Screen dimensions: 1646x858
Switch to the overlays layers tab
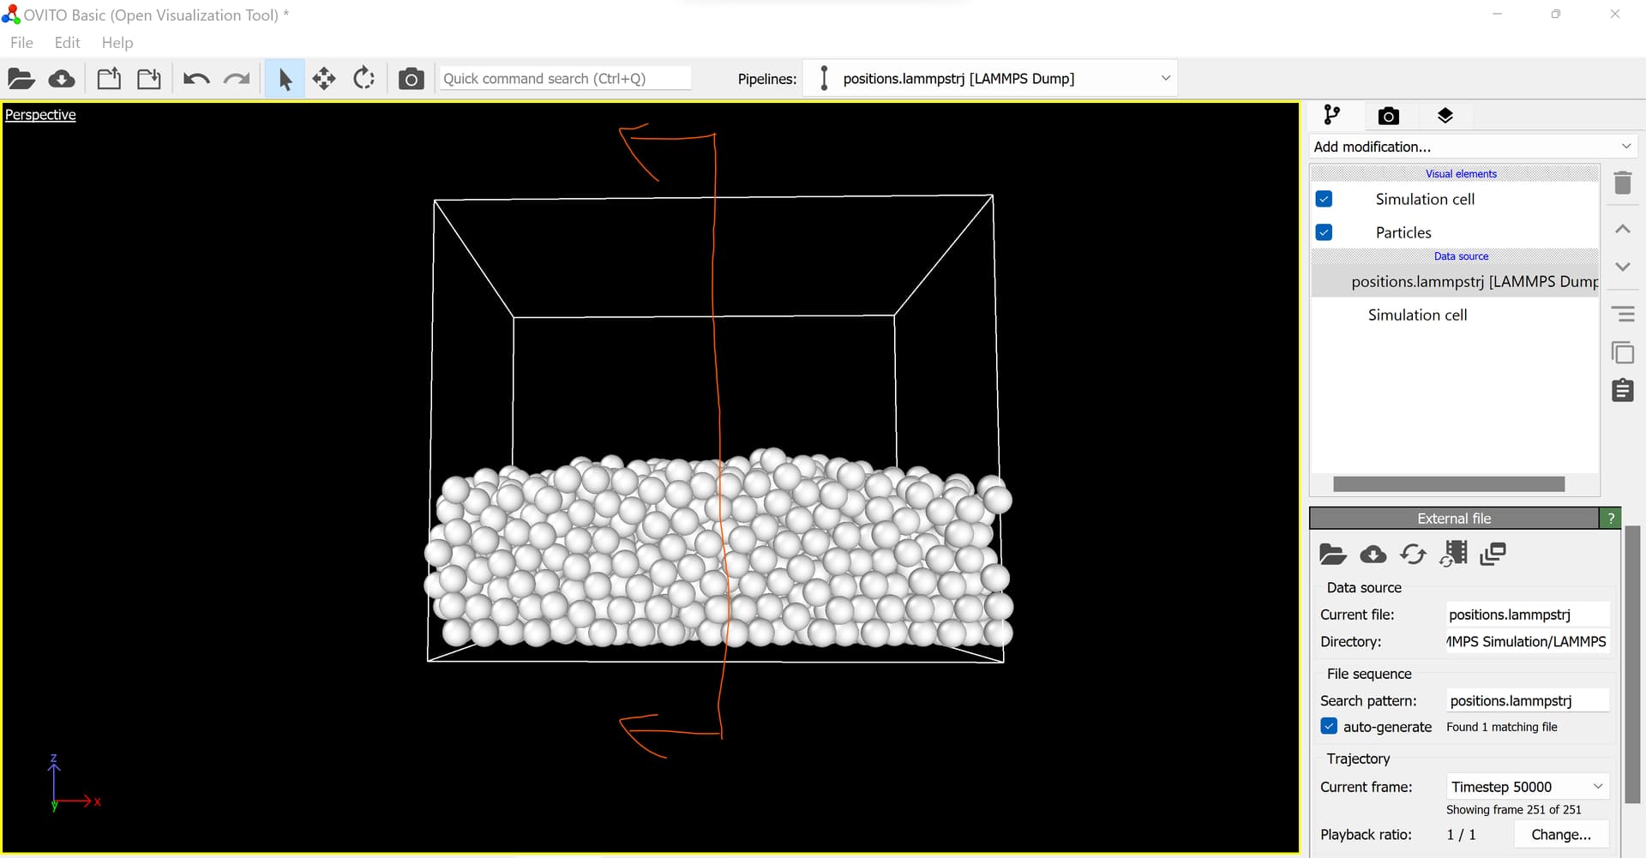pos(1445,116)
